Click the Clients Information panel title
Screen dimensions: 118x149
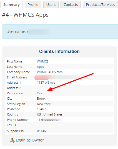pyautogui.click(x=59, y=51)
